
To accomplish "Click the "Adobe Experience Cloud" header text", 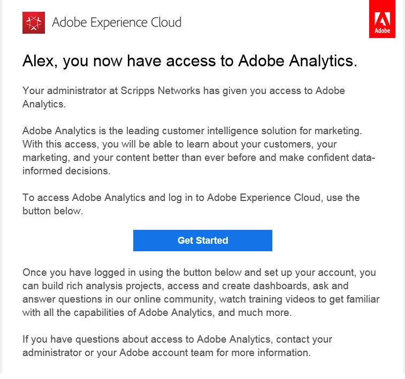I will pyautogui.click(x=117, y=22).
